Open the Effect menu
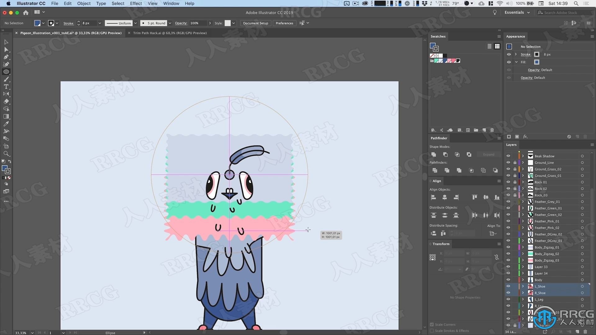 click(135, 3)
